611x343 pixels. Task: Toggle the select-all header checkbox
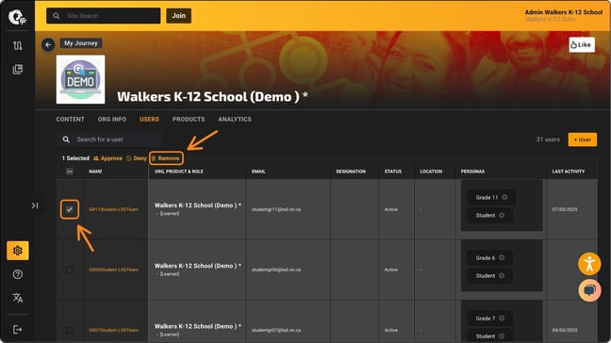pos(70,171)
